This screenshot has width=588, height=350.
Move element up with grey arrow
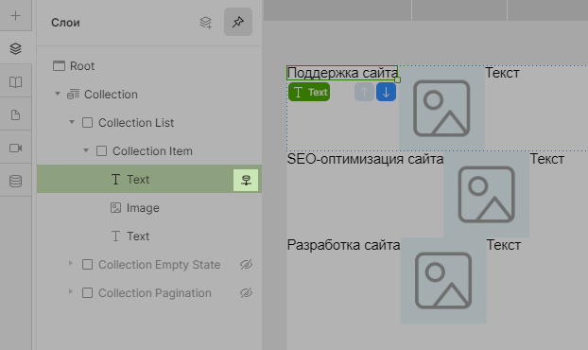(x=364, y=93)
